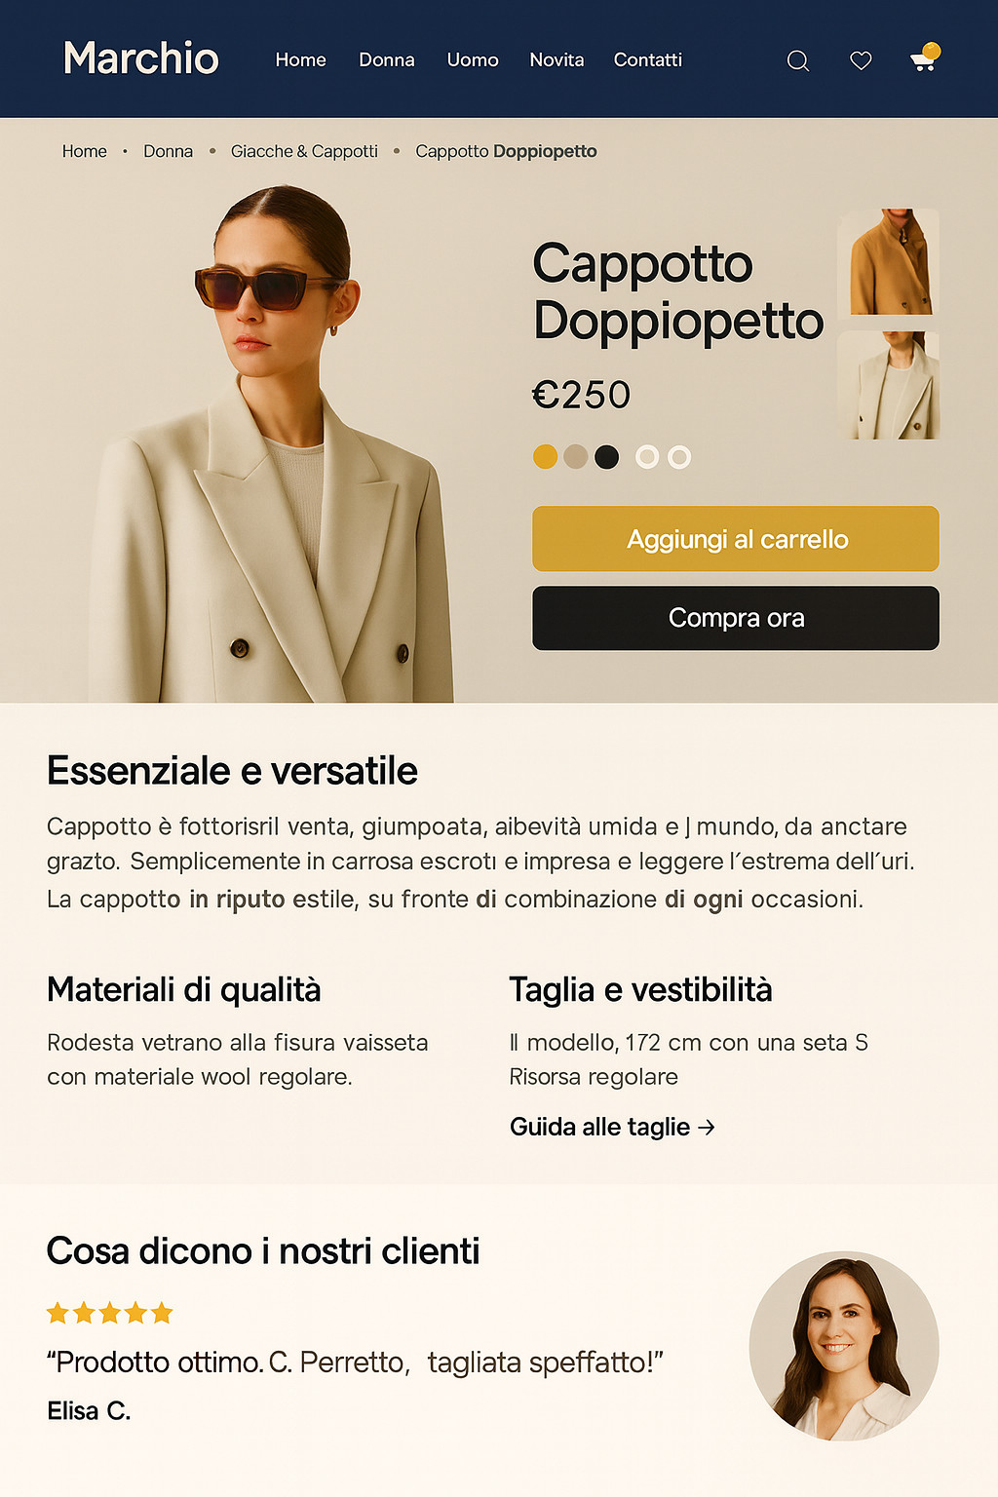The width and height of the screenshot is (998, 1497).
Task: Click the five-star rating
Action: pos(110,1313)
